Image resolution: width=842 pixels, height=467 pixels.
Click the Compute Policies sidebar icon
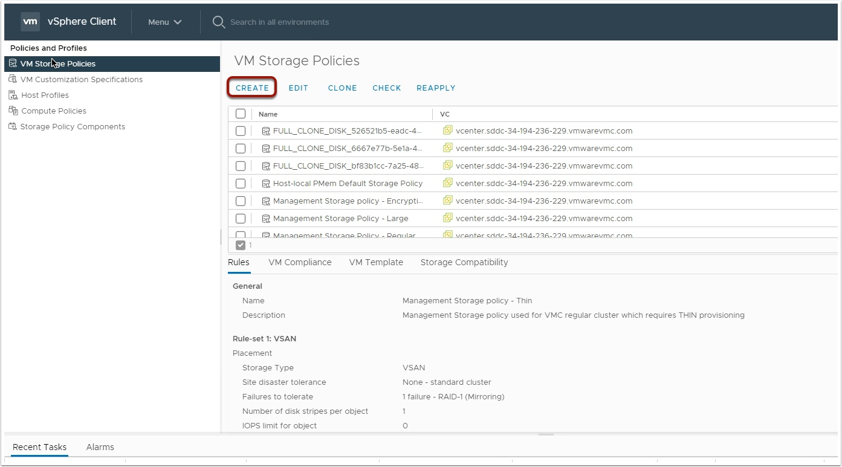click(13, 111)
